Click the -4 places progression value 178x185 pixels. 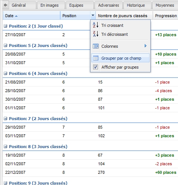[163, 91]
